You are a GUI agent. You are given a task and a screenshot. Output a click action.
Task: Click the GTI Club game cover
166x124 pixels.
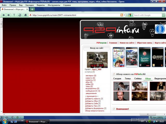(132, 57)
